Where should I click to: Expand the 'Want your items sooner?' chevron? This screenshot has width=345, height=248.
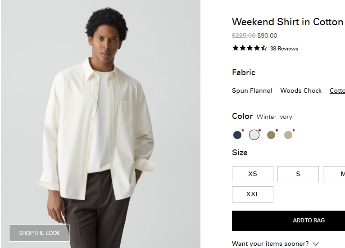point(316,244)
